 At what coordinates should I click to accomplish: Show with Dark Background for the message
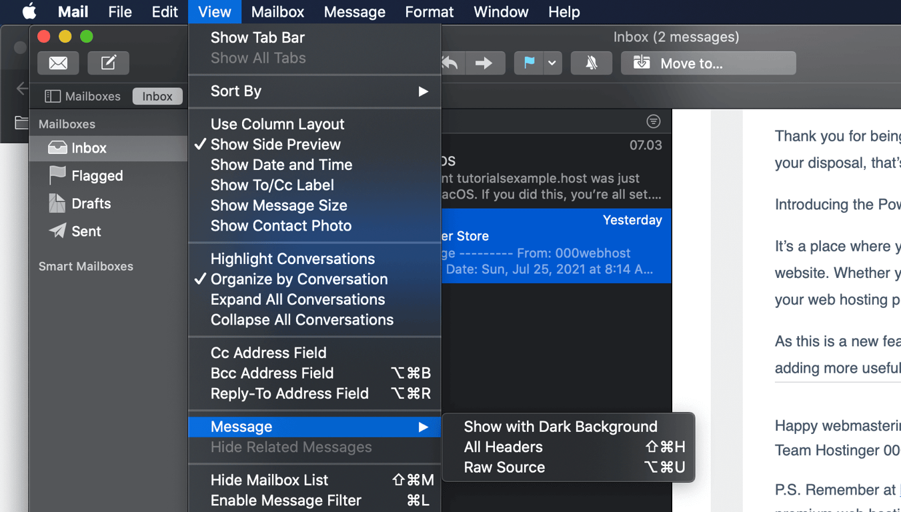[560, 427]
